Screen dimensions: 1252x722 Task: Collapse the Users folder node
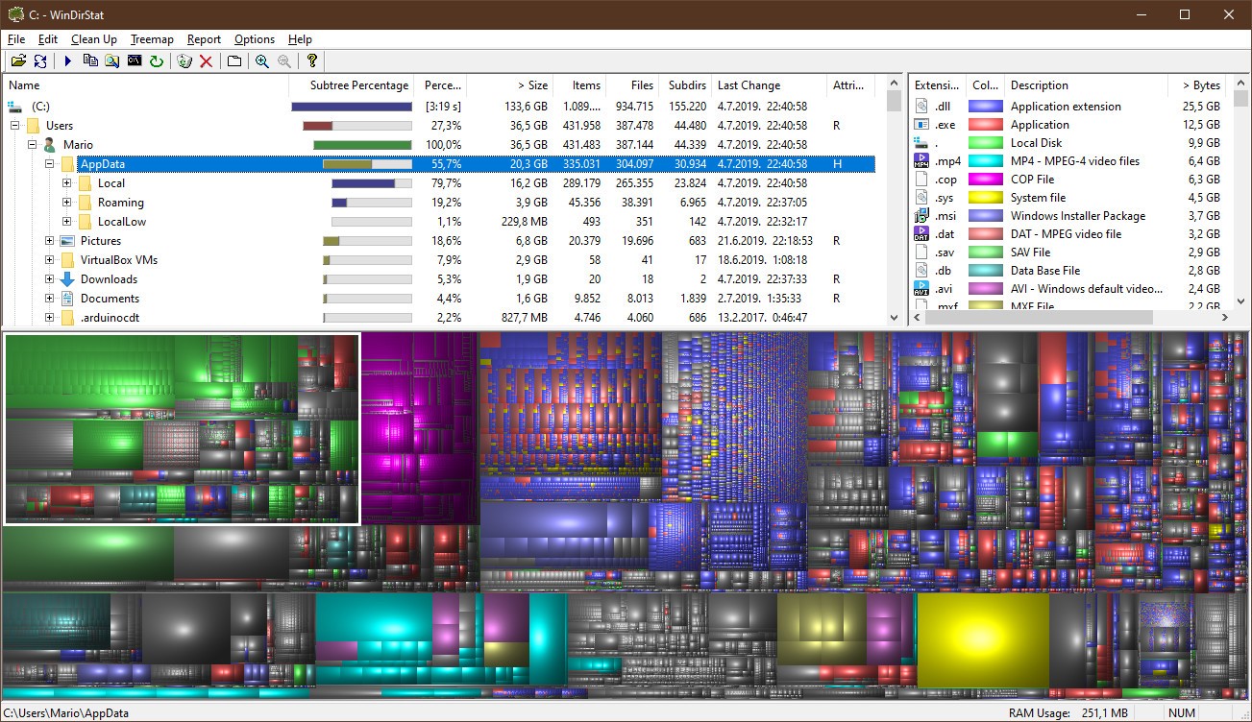(x=14, y=126)
